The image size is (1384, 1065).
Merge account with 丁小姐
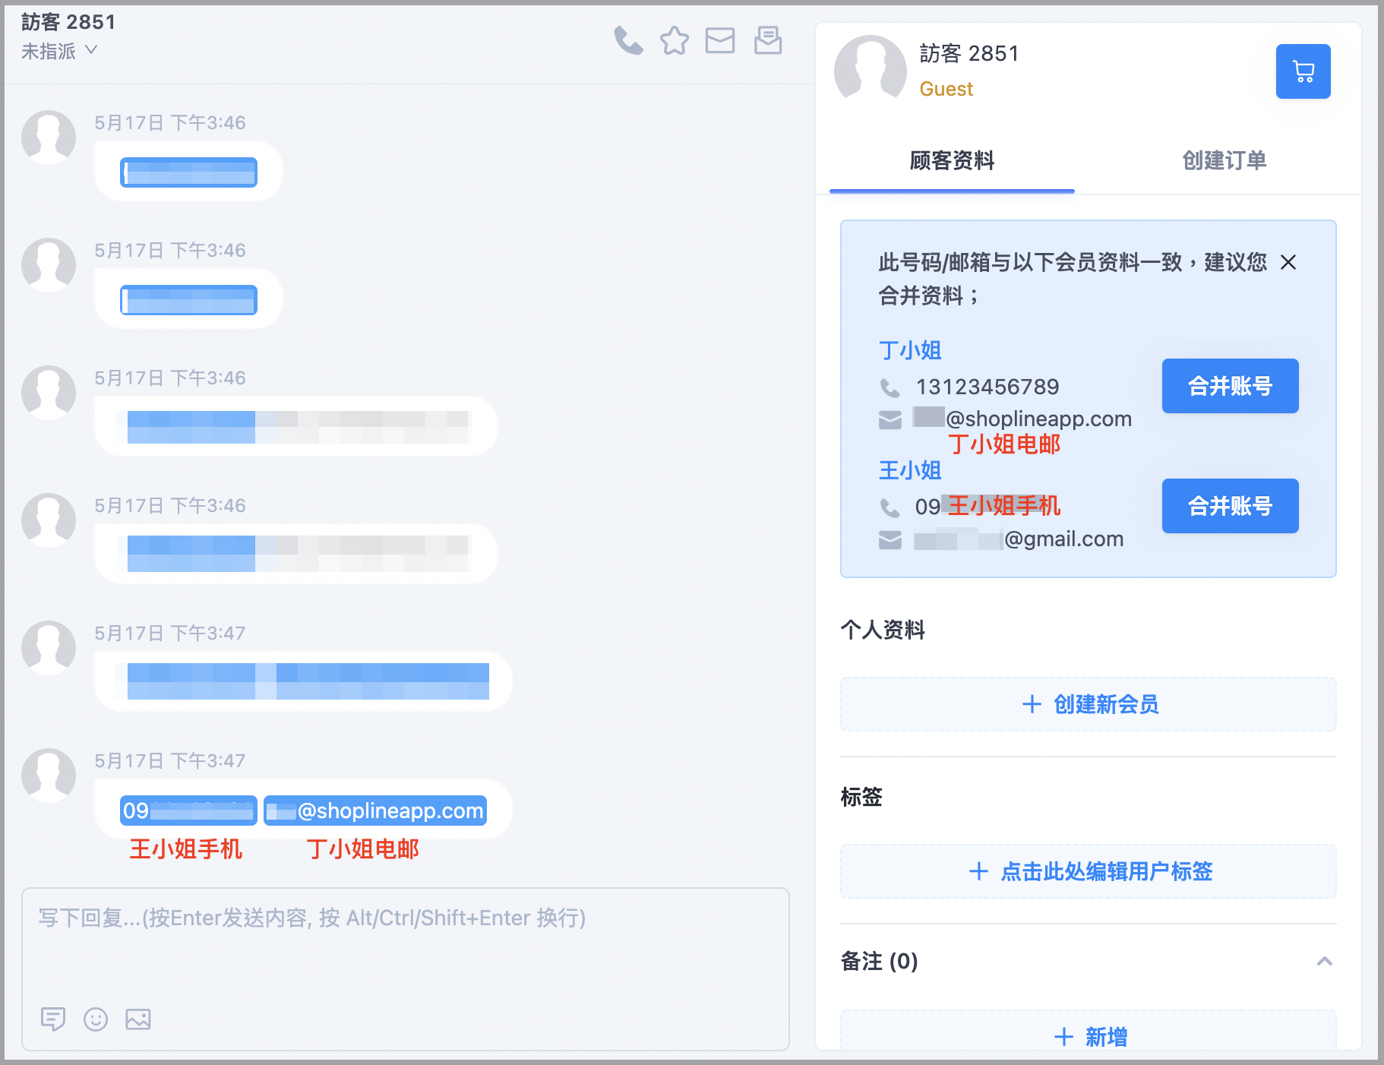(x=1231, y=386)
